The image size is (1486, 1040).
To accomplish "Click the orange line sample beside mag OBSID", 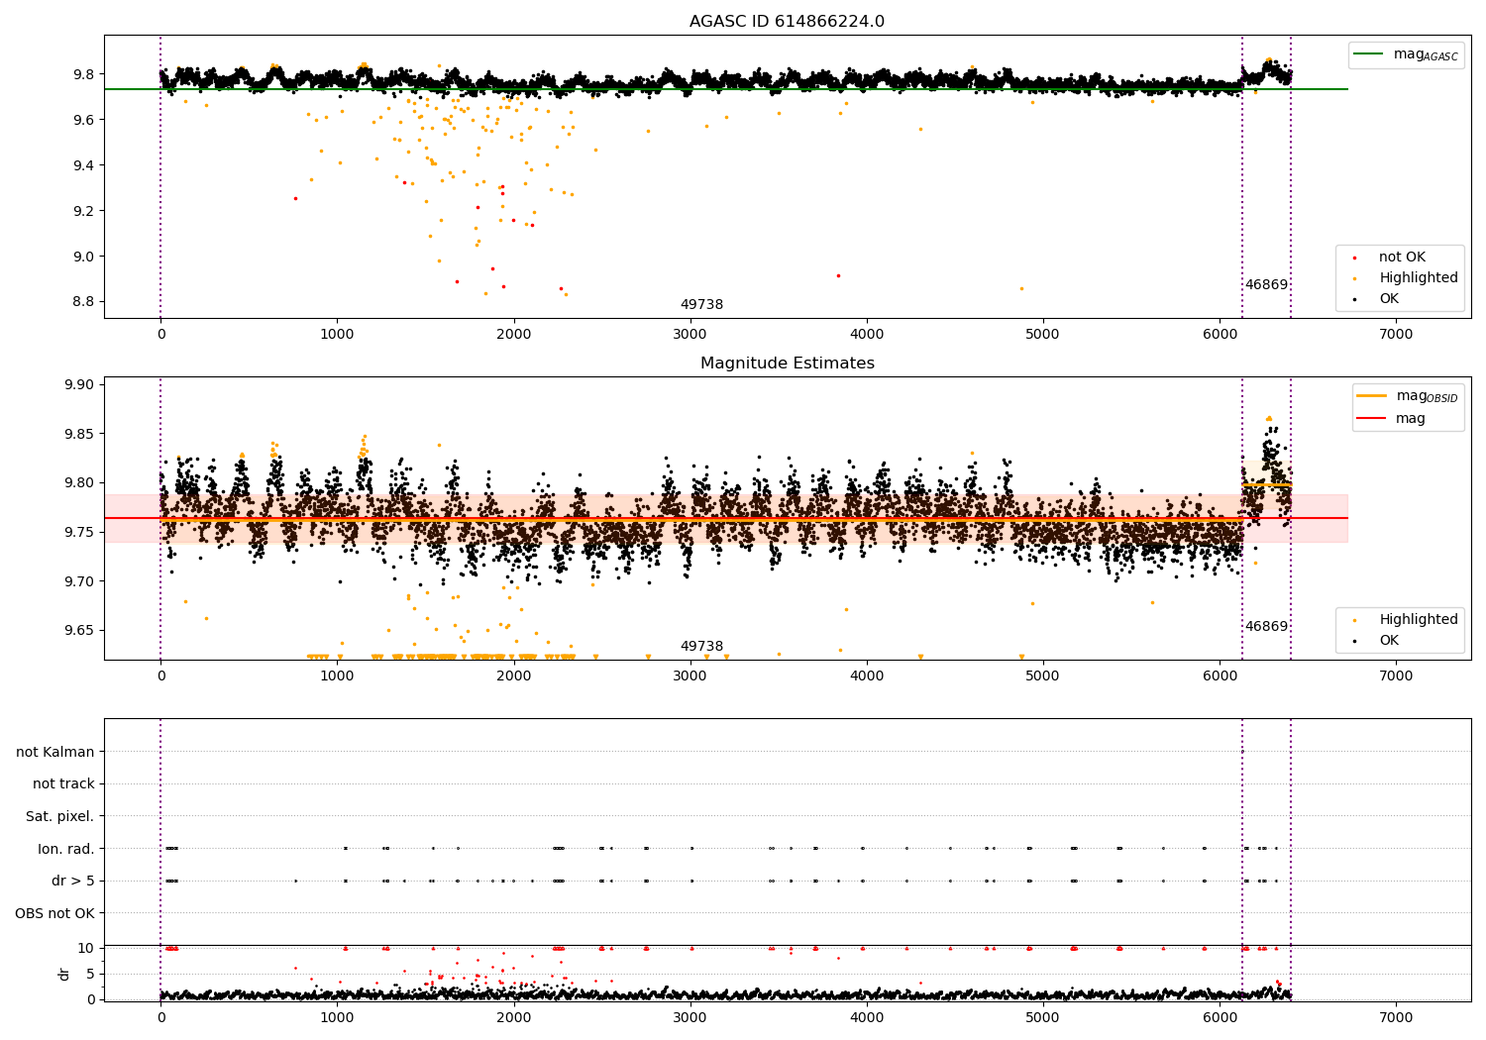I will 1372,396.
